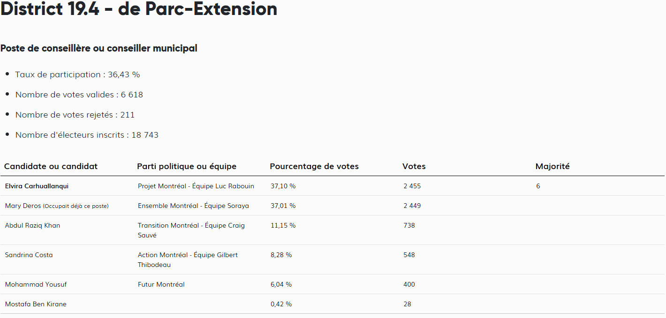Click Mary Deros in the candidate list

23,206
